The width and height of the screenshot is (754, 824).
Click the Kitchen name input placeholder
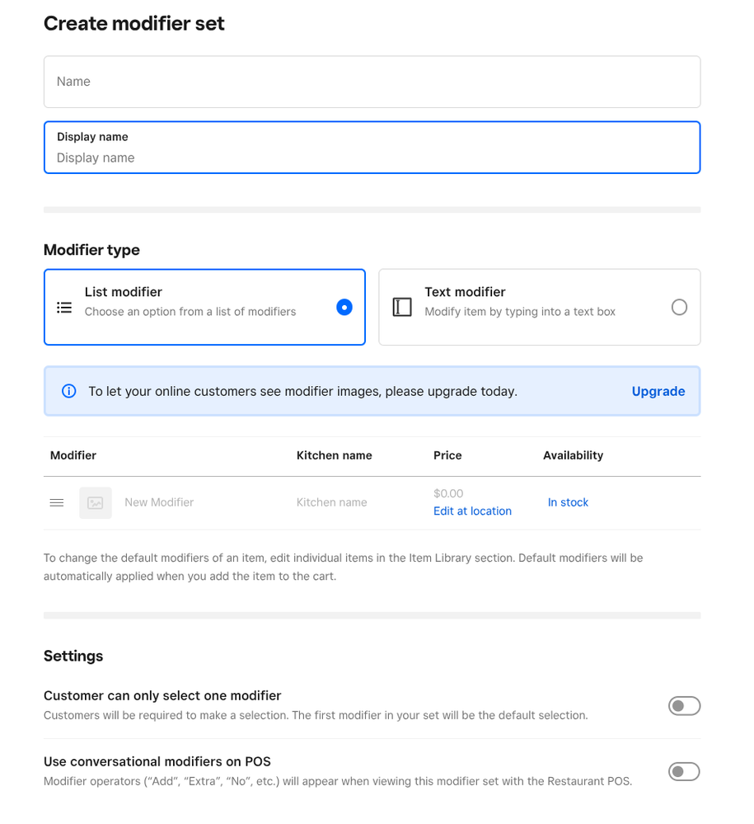point(332,502)
